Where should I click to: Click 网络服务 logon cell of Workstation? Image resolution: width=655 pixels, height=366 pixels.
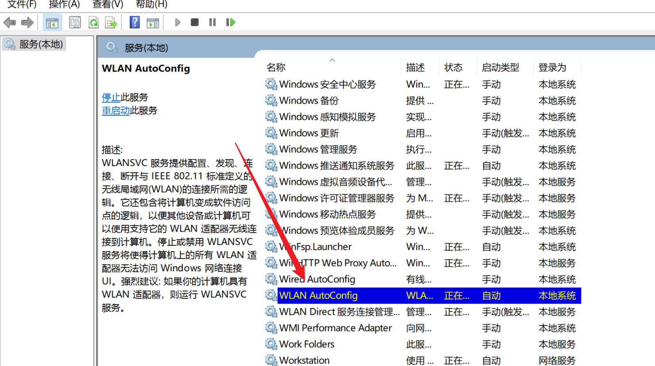coord(557,360)
